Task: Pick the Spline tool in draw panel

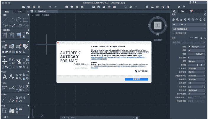Action: 7,26
